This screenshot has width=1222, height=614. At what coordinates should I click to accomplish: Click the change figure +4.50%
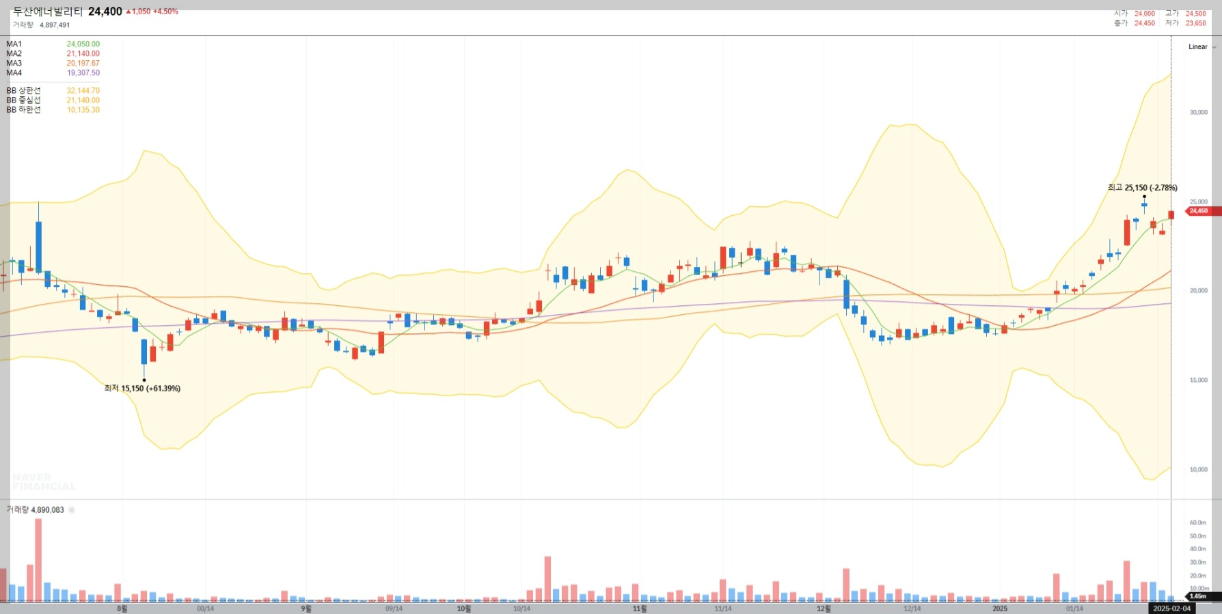(x=165, y=12)
